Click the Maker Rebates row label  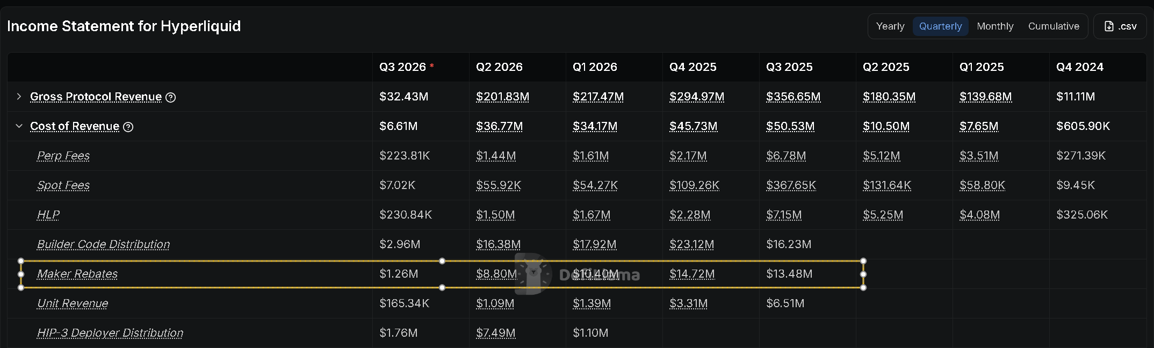[77, 274]
